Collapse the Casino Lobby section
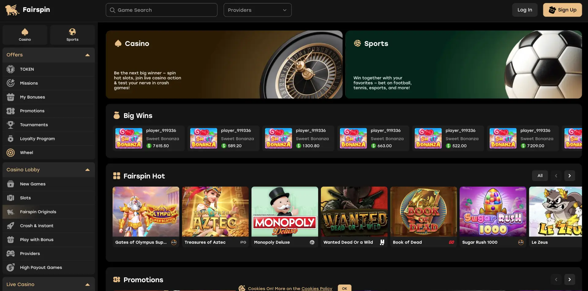588x291 pixels. pyautogui.click(x=88, y=169)
